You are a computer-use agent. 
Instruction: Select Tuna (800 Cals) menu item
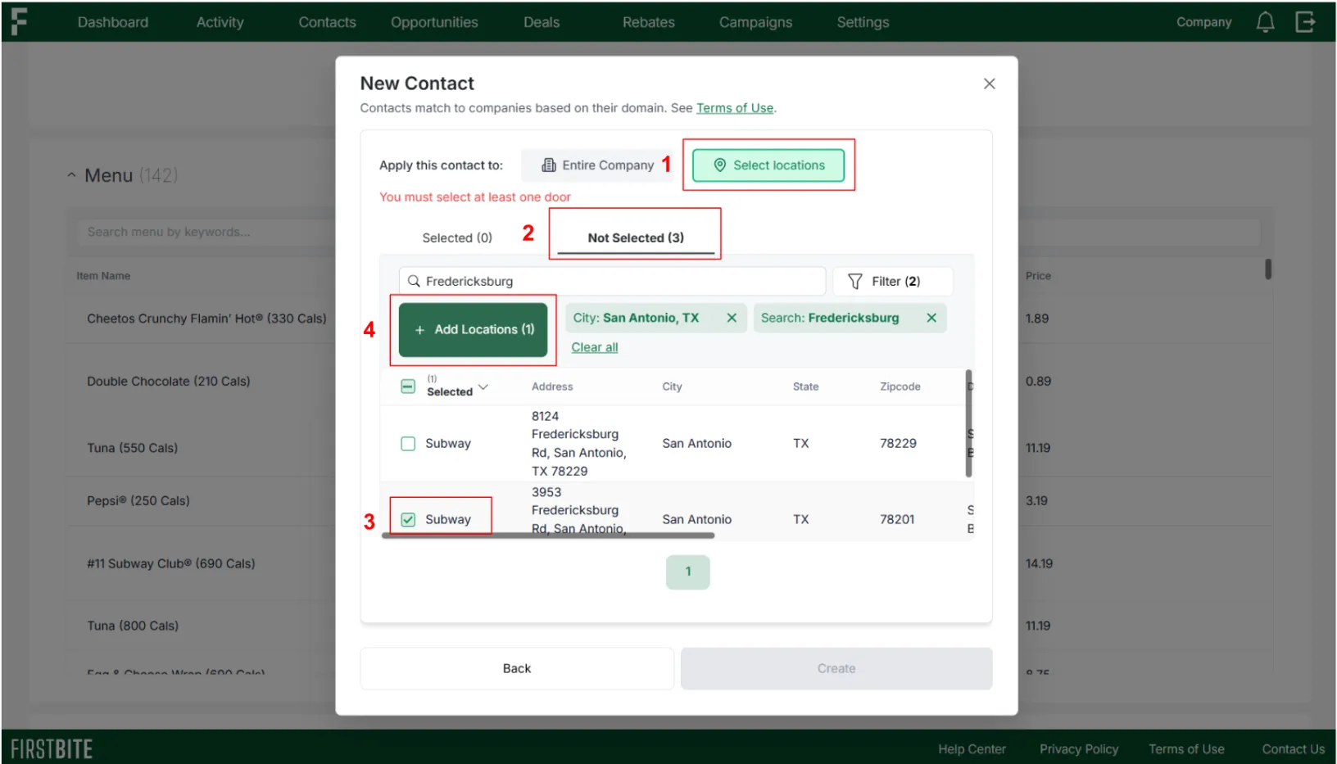(133, 626)
